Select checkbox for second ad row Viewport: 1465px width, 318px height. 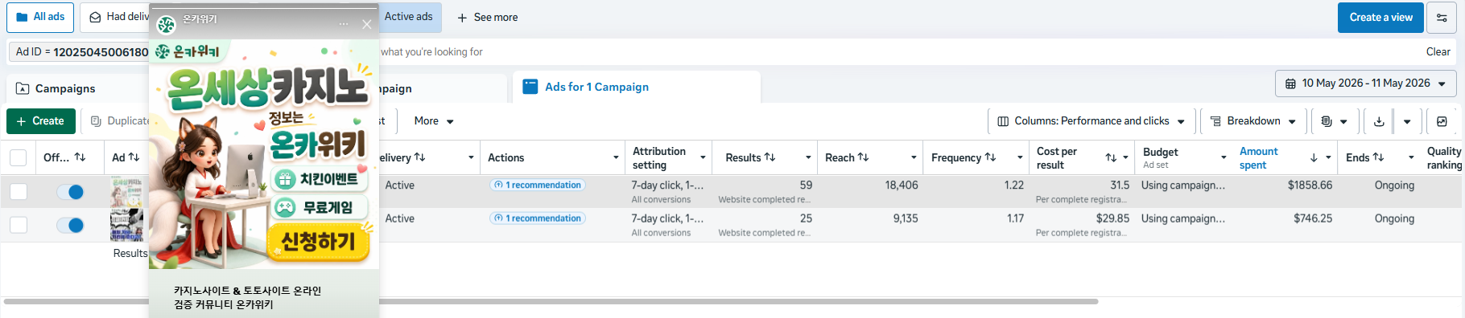point(19,225)
